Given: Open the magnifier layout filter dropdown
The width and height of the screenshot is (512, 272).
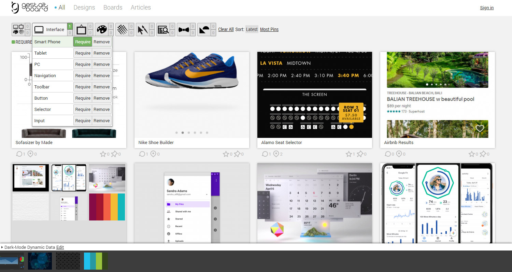Looking at the screenshot, I should [x=163, y=29].
